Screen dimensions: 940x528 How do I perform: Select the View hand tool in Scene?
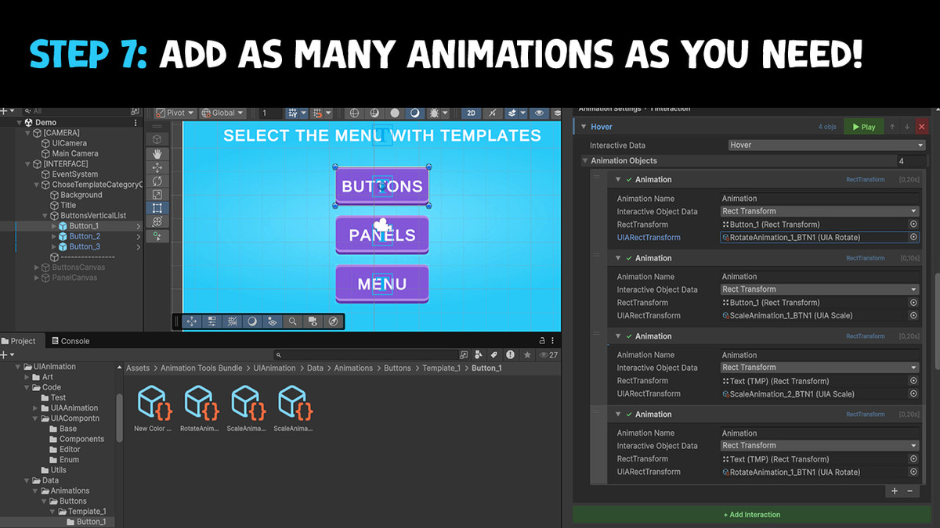click(x=157, y=153)
